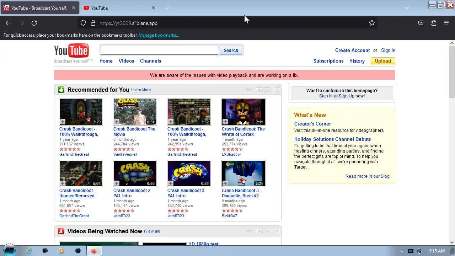The height and width of the screenshot is (256, 455).
Task: Add Wrath of Cortex video to queue
Action: pyautogui.click(x=225, y=122)
